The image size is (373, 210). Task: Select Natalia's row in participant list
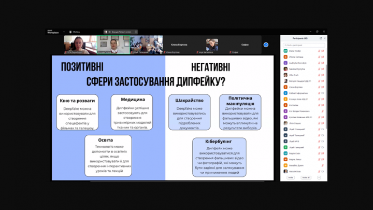coord(304,69)
